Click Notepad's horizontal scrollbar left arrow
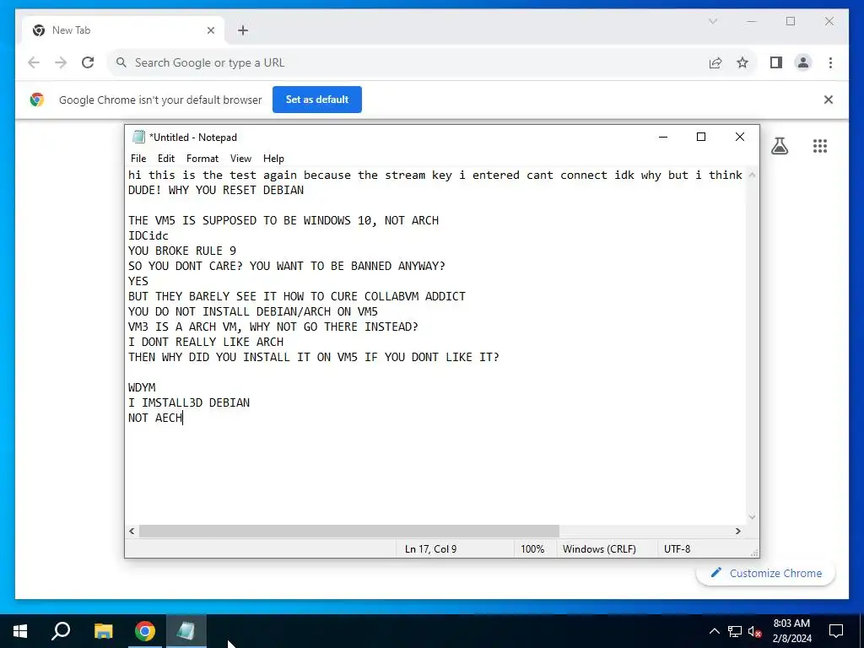The height and width of the screenshot is (648, 864). point(132,532)
